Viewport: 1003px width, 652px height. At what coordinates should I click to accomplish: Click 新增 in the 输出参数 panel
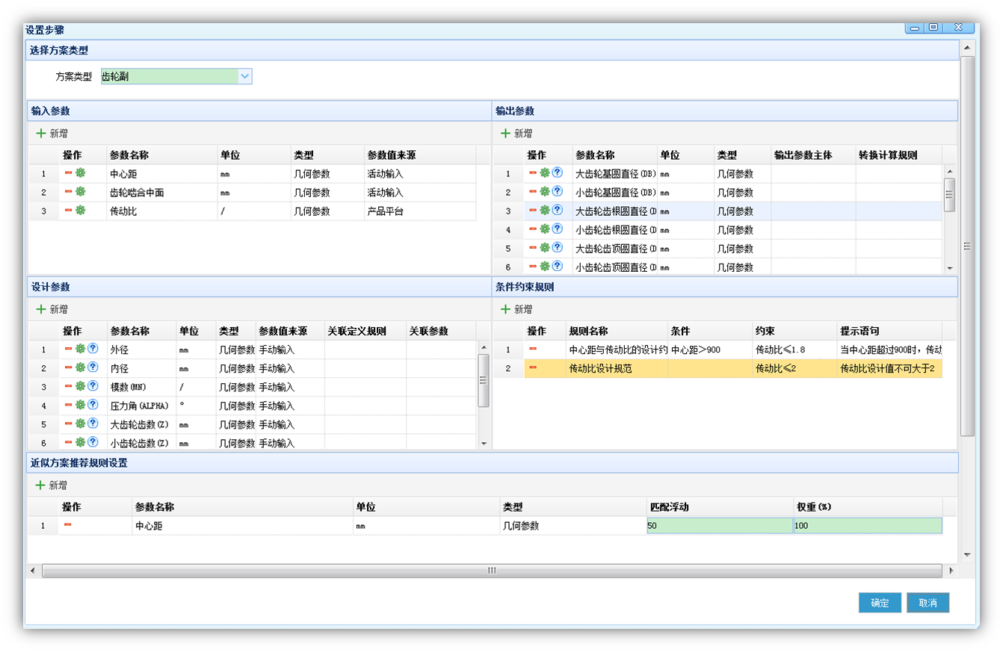click(x=516, y=134)
